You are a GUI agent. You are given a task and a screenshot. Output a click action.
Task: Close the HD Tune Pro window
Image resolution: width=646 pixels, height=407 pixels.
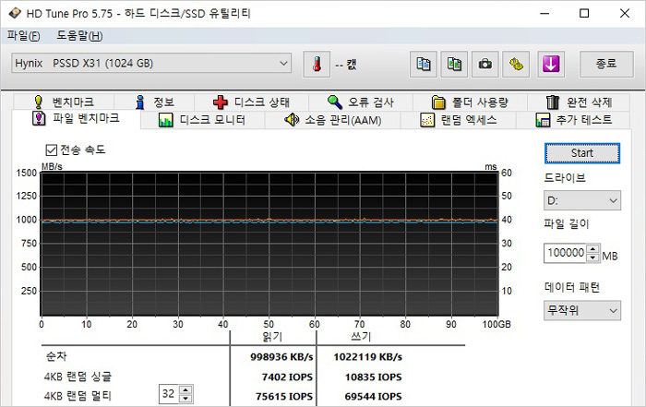click(x=625, y=14)
